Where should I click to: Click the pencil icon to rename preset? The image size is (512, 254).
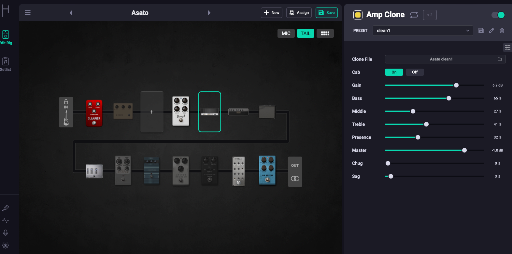tap(491, 31)
